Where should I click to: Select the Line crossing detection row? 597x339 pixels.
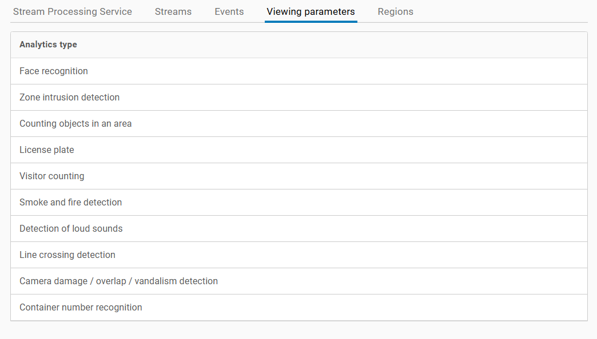pos(67,255)
